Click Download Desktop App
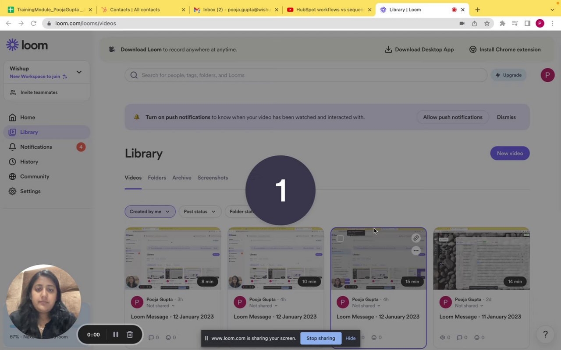The height and width of the screenshot is (350, 561). 419,49
